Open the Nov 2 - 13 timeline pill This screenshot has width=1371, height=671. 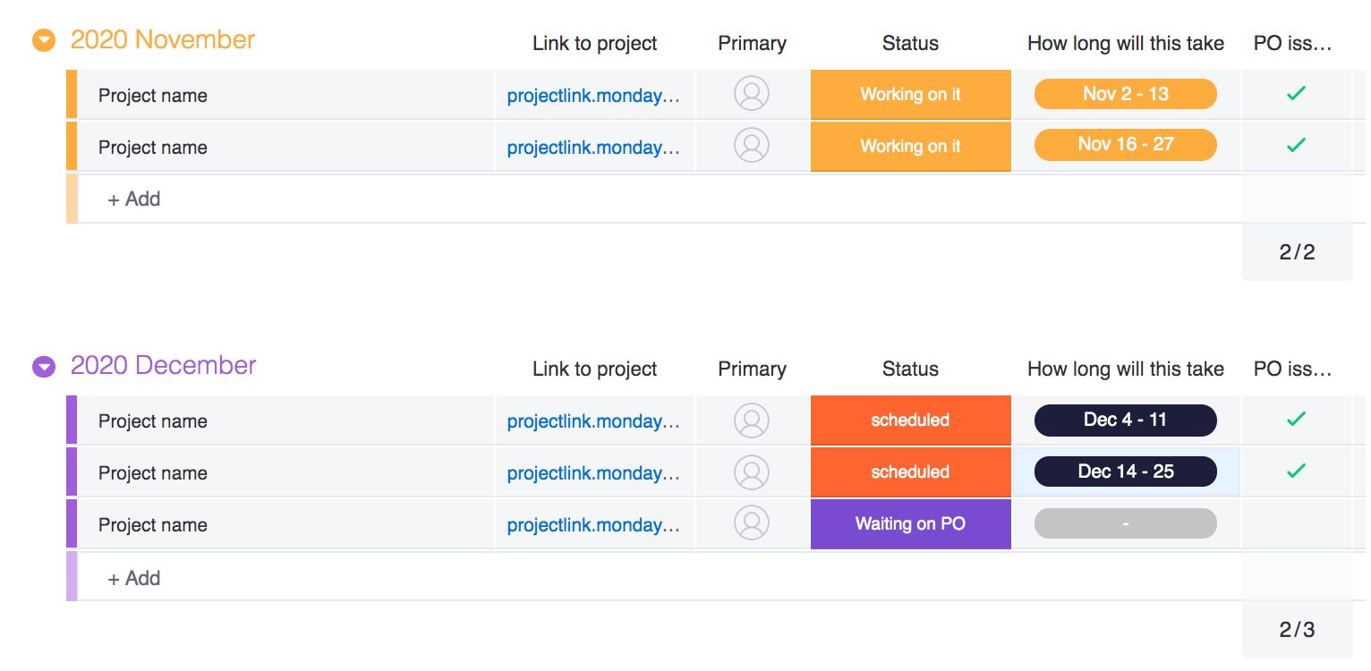(1126, 94)
